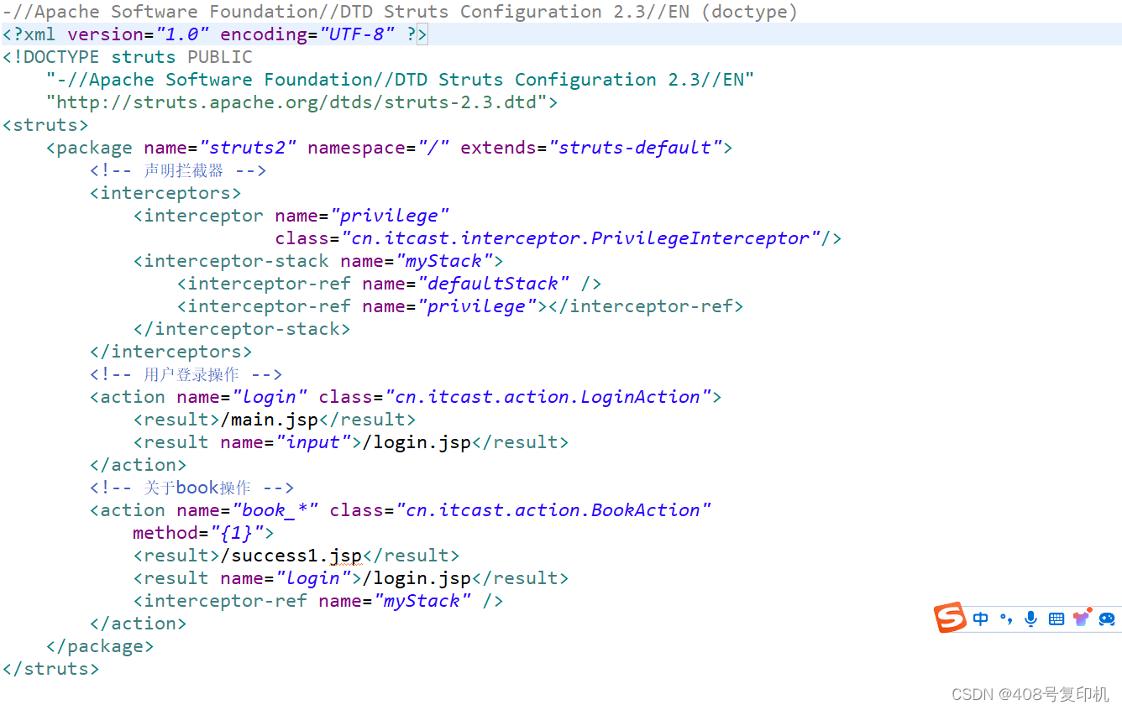This screenshot has width=1122, height=710.
Task: Click the red notification dot on the skin icon
Action: [x=1089, y=610]
